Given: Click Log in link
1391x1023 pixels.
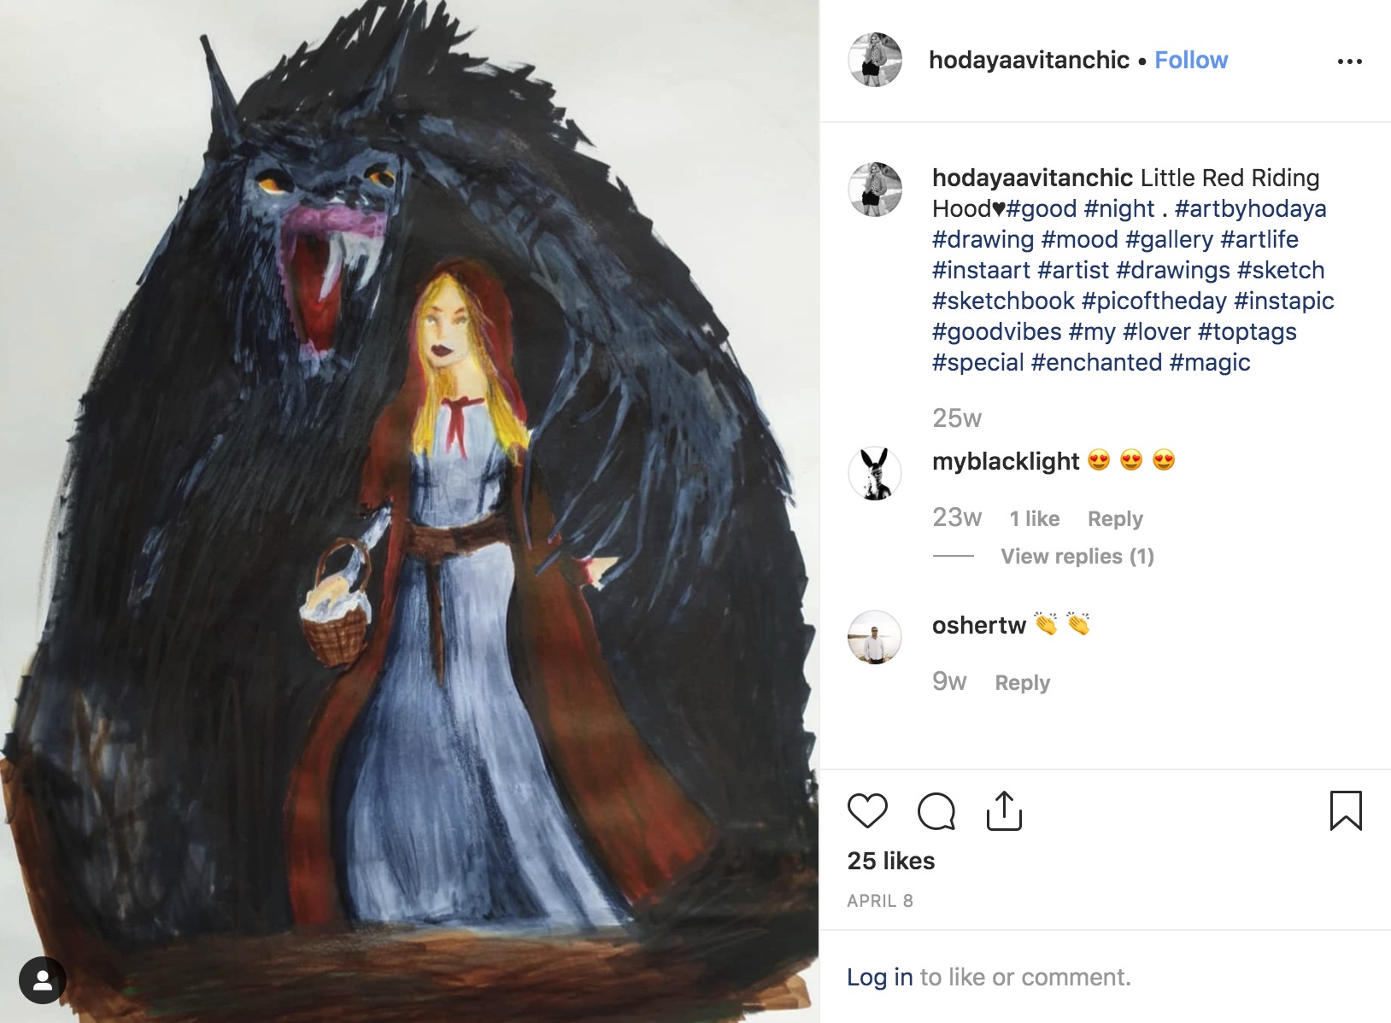Looking at the screenshot, I should pos(880,977).
